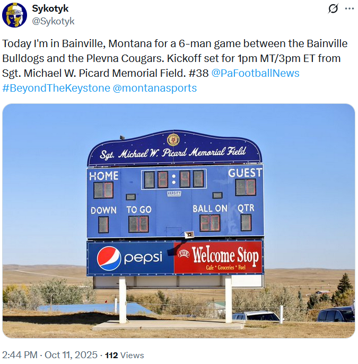
Task: View the 112 Views count
Action: (125, 355)
